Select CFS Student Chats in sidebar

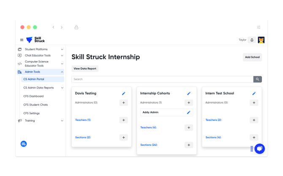[x=35, y=105]
